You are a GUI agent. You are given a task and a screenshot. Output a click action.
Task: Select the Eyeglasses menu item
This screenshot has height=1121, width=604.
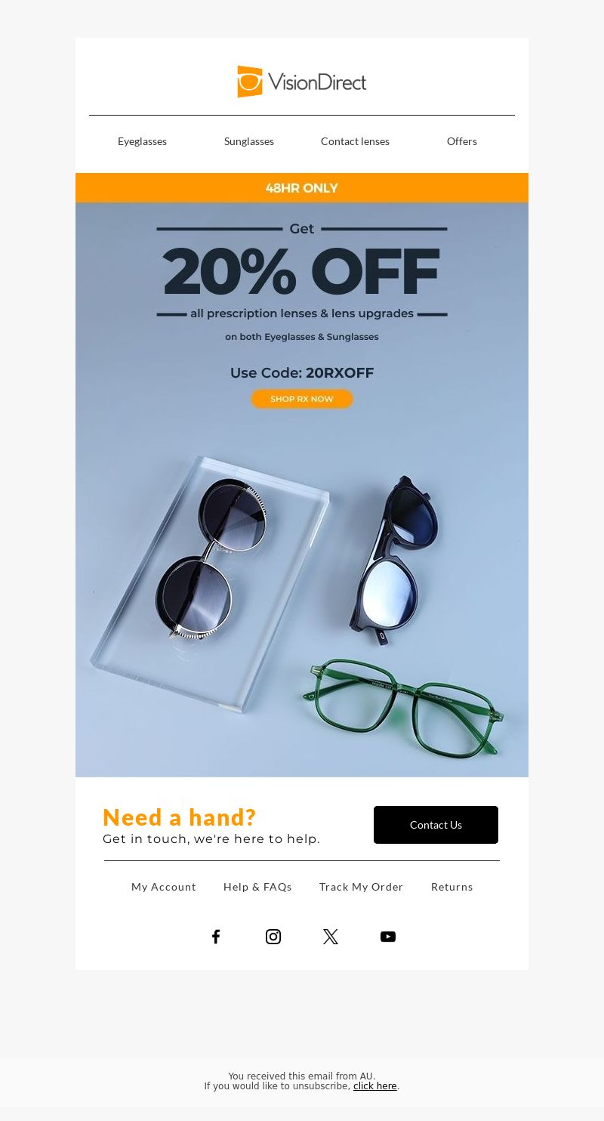coord(142,141)
